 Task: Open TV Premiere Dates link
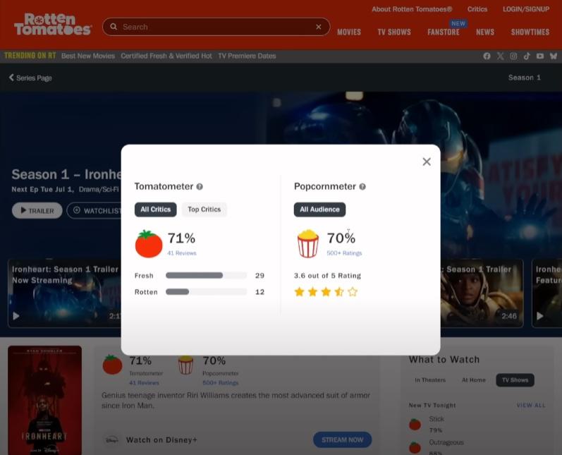pyautogui.click(x=247, y=56)
